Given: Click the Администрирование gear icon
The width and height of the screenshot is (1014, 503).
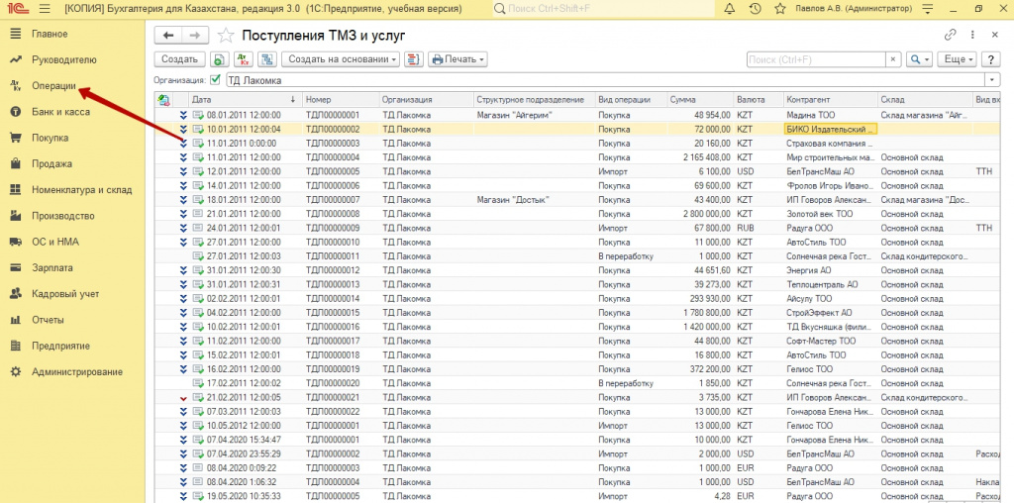Looking at the screenshot, I should (x=16, y=371).
